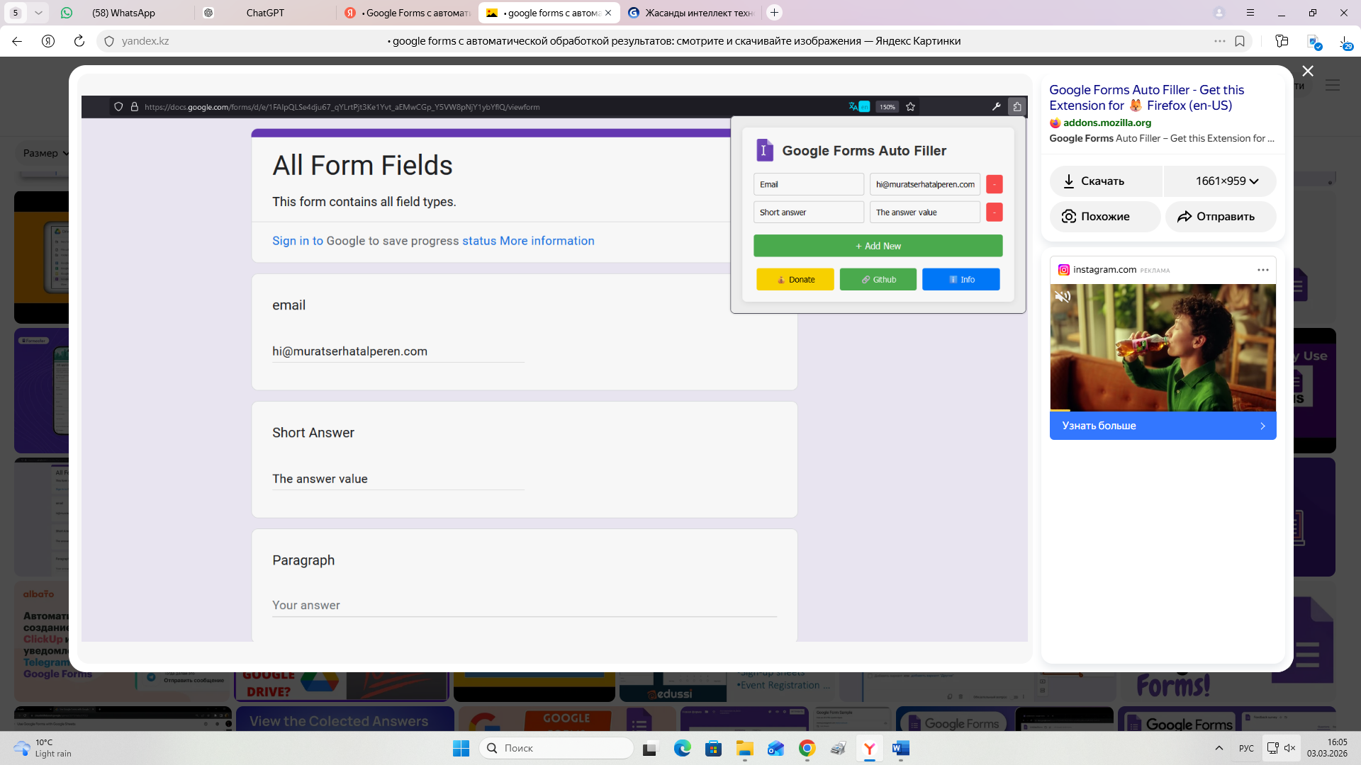Click the Узнать больше ad banner
This screenshot has height=765, width=1361.
click(1162, 426)
